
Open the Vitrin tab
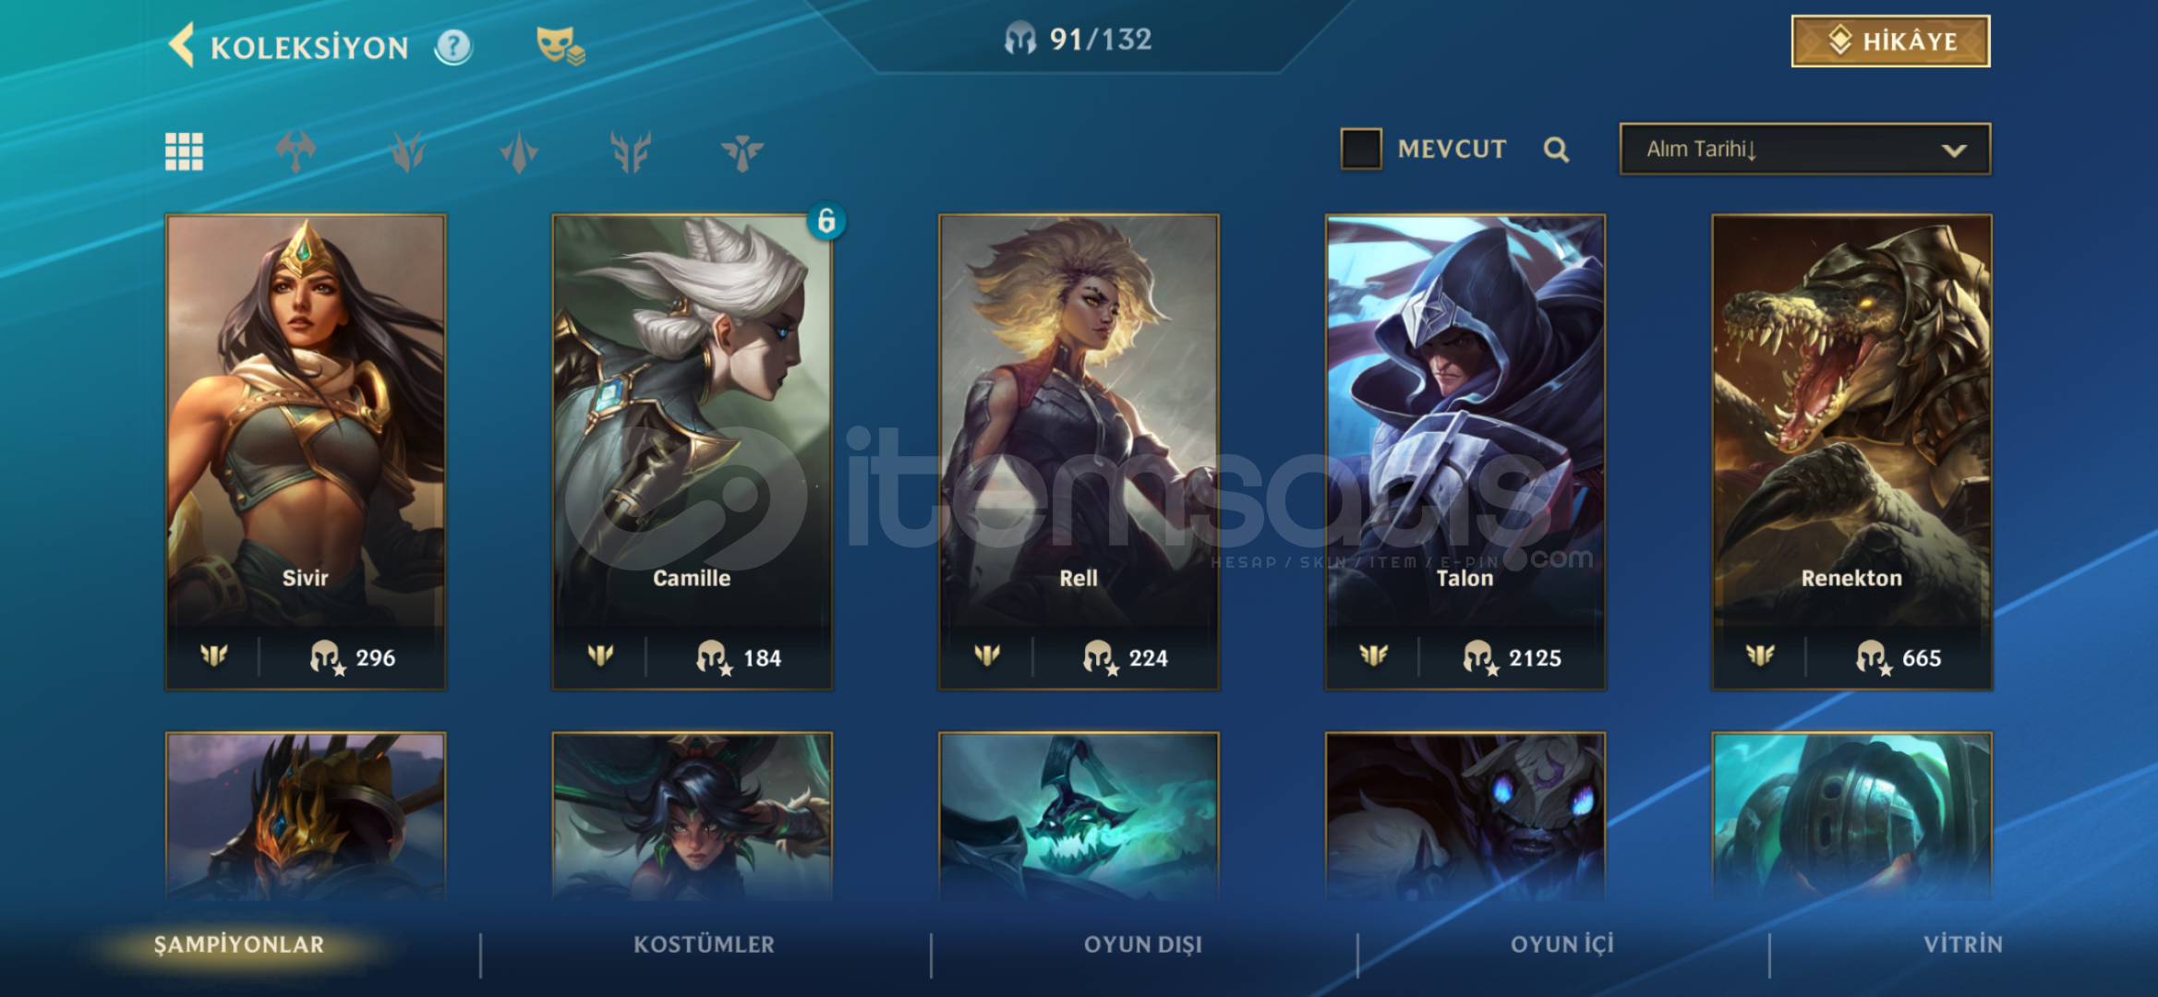coord(1963,944)
